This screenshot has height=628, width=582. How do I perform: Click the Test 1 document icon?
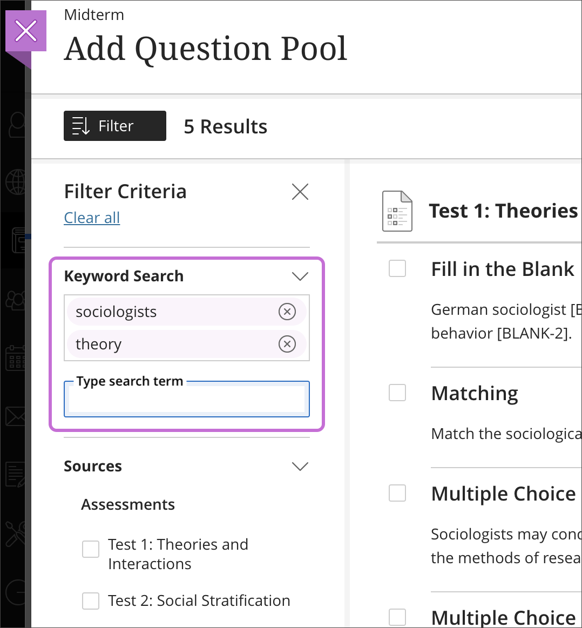click(397, 211)
